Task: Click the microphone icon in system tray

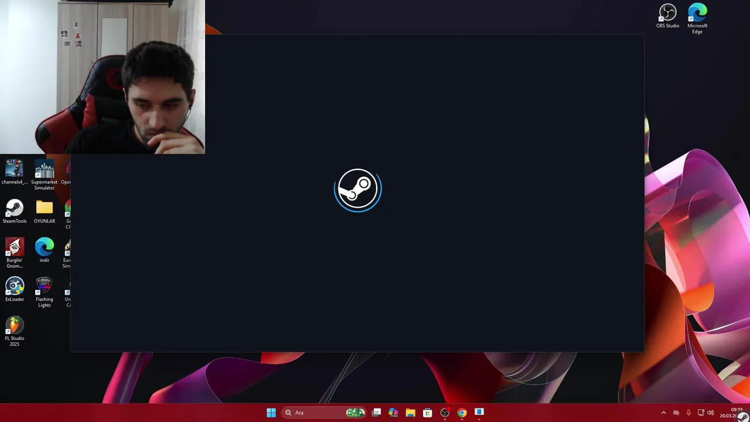Action: click(x=688, y=413)
